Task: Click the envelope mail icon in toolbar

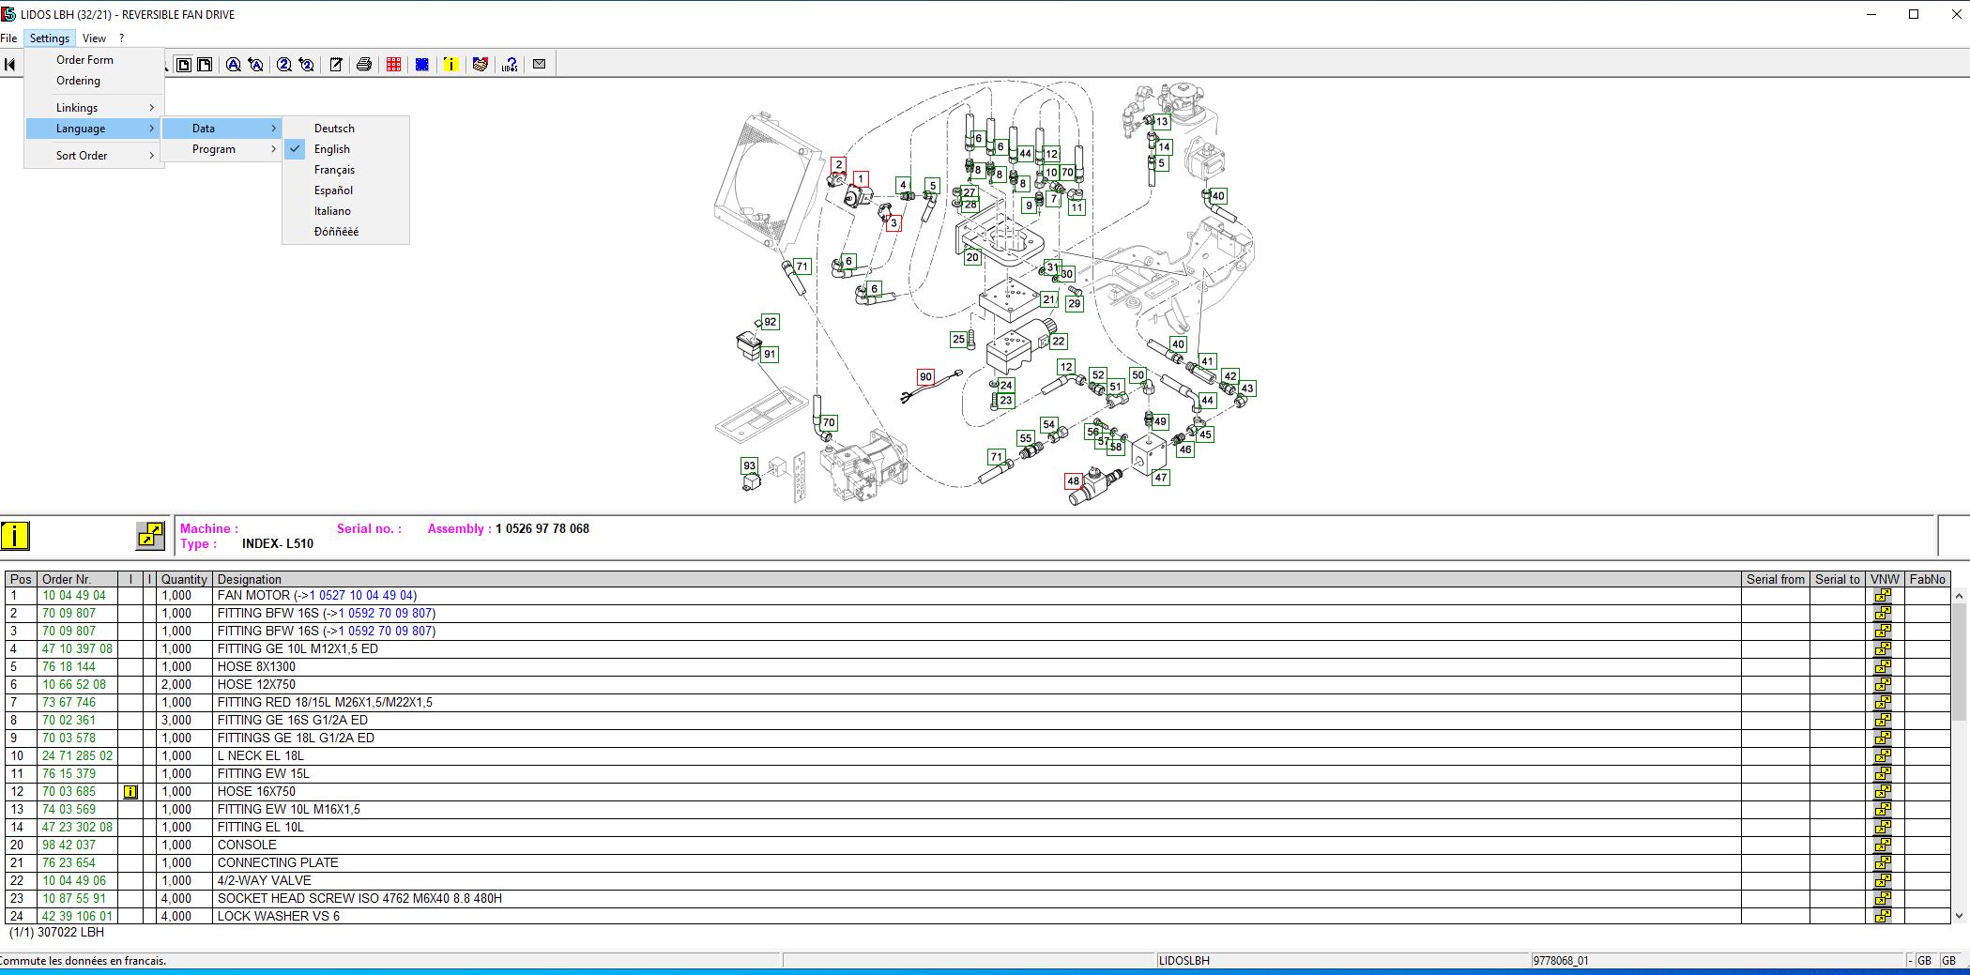Action: pos(539,65)
